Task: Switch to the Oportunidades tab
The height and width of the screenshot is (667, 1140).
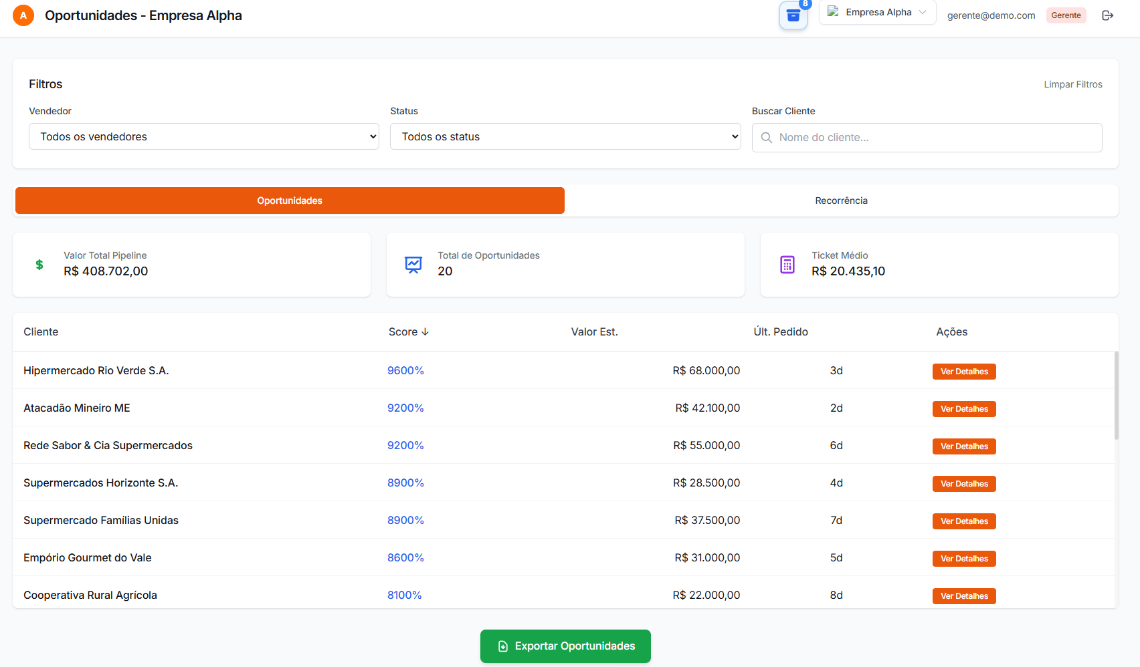Action: click(x=290, y=201)
